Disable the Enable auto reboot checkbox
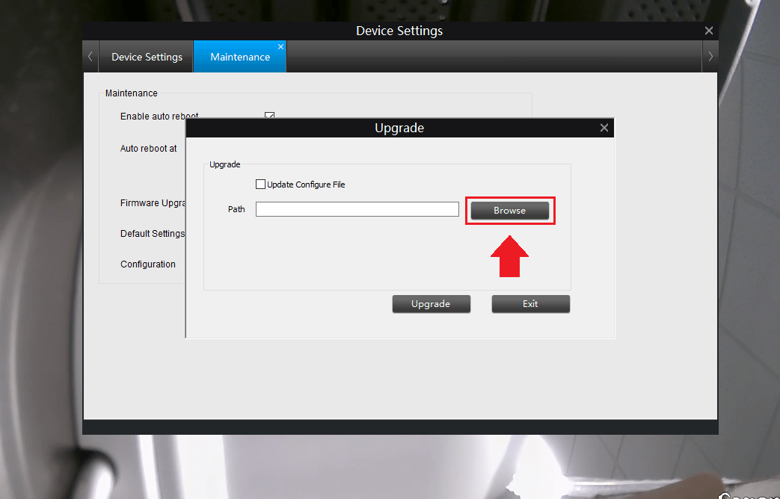 269,117
